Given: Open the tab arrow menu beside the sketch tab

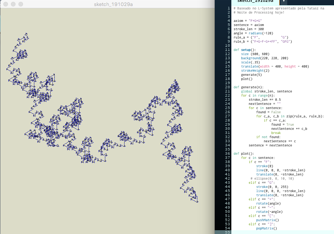Looking at the screenshot, I should [x=284, y=2].
